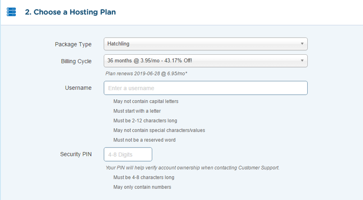363x200 pixels.
Task: Click 'Must not be a reserved word' rule
Action: pyautogui.click(x=144, y=140)
